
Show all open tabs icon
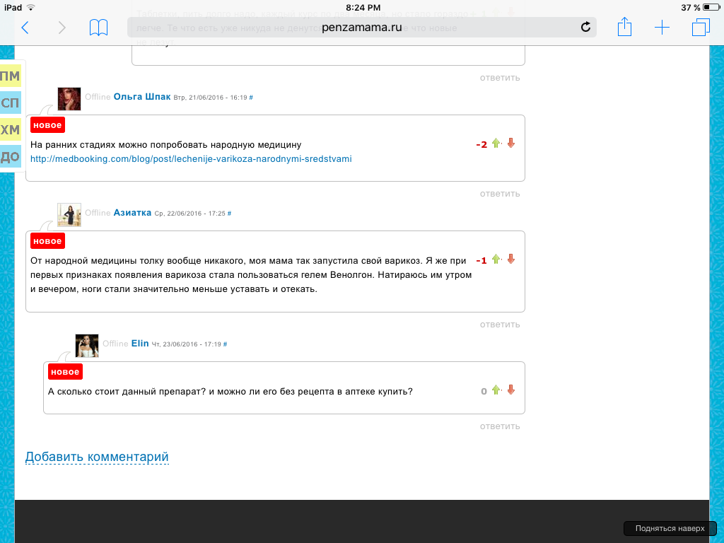point(701,28)
